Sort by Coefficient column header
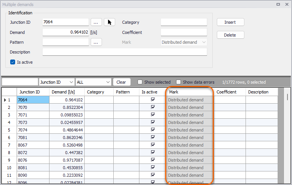The height and width of the screenshot is (185, 292). 230,92
